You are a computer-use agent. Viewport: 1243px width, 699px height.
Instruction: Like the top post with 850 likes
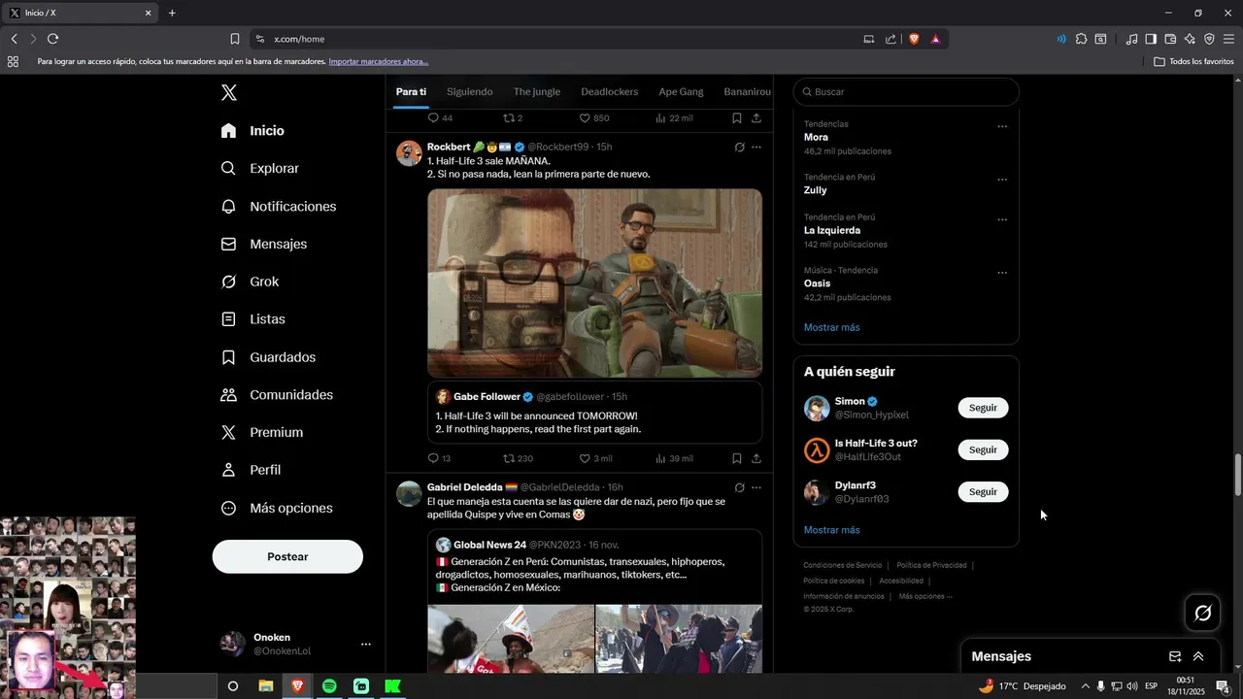(x=594, y=118)
